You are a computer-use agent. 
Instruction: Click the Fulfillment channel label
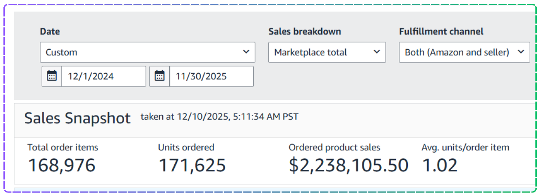point(441,31)
